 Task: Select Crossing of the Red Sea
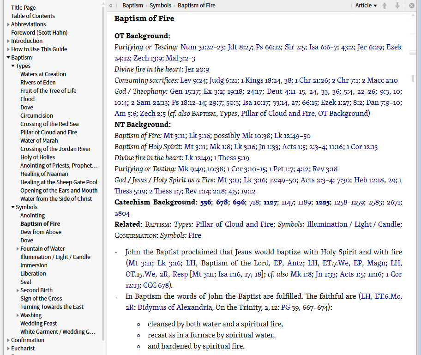point(49,124)
